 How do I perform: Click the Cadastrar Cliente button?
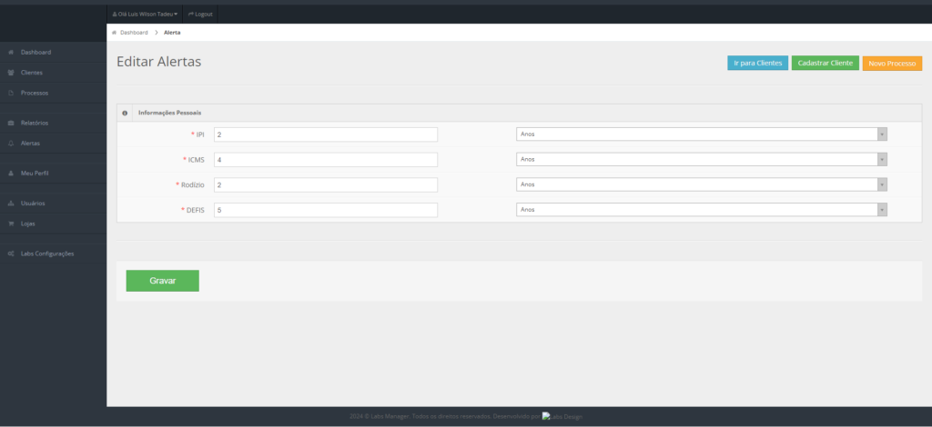coord(825,63)
